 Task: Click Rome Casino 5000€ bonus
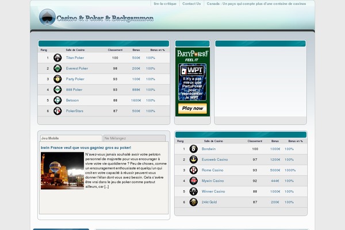click(275, 170)
